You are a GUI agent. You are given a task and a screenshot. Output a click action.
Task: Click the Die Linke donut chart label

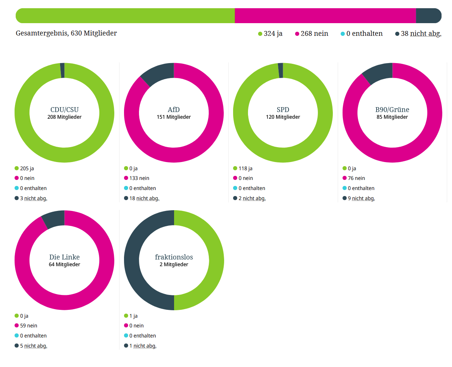64,257
